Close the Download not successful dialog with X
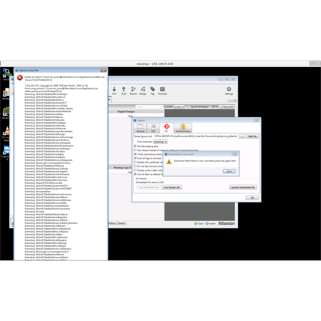This screenshot has height=321, width=321. [x=234, y=154]
